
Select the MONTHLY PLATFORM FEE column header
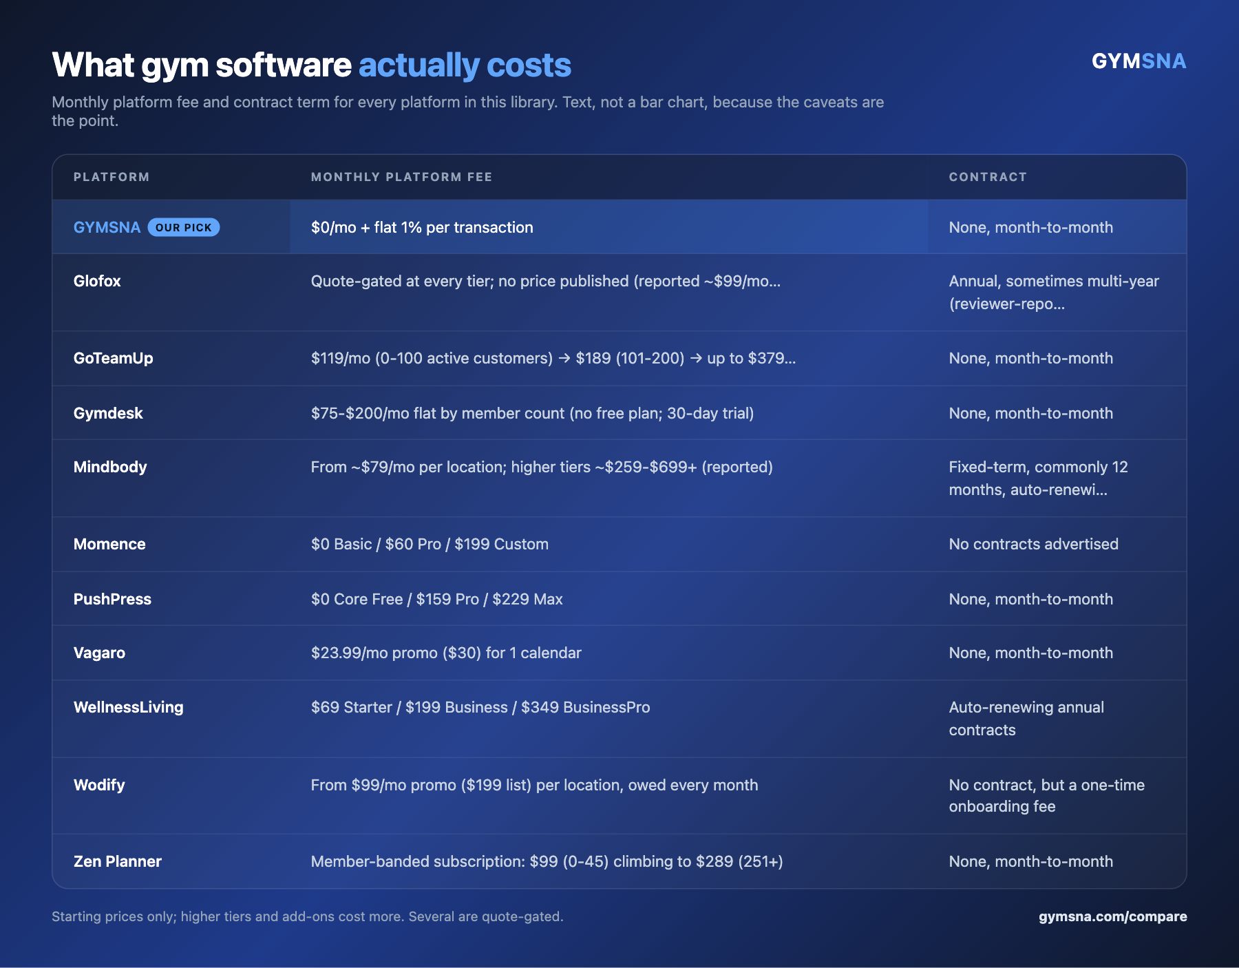401,177
